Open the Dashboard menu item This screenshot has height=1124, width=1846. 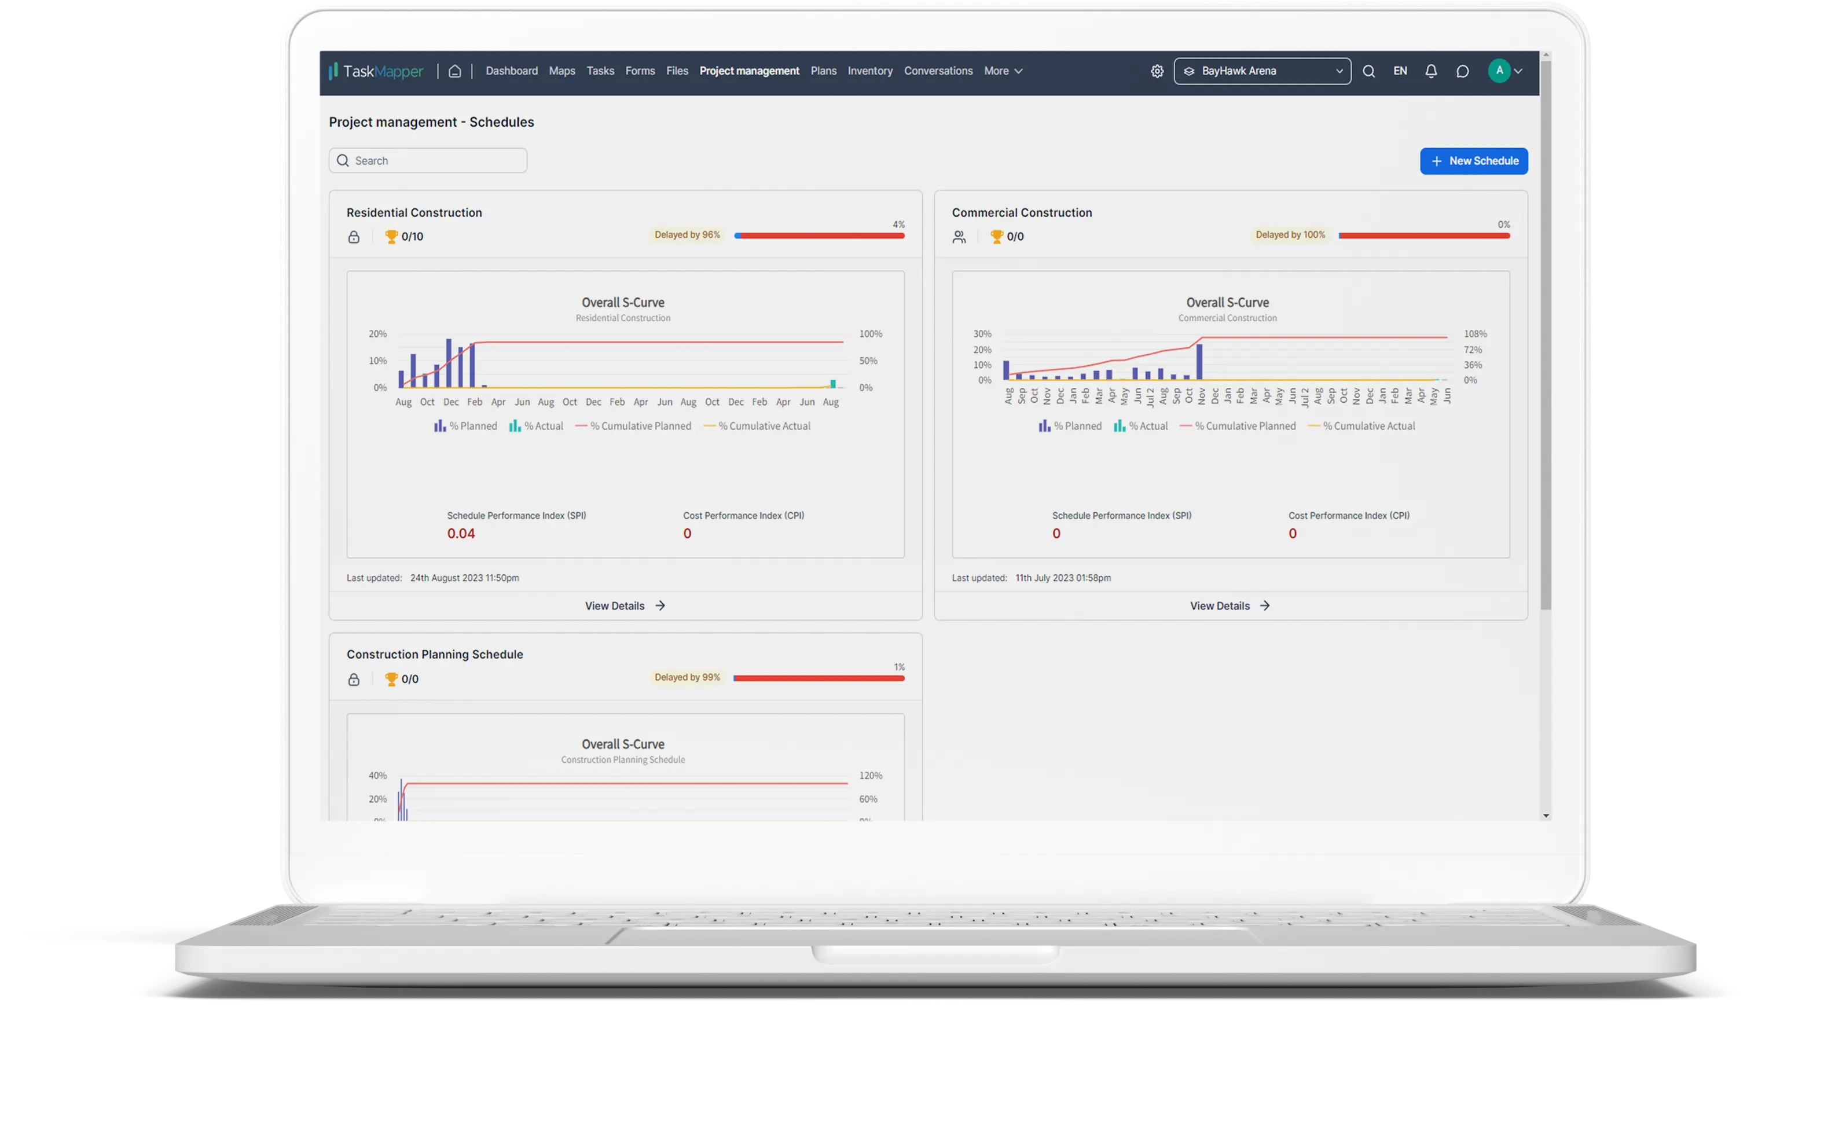coord(512,71)
